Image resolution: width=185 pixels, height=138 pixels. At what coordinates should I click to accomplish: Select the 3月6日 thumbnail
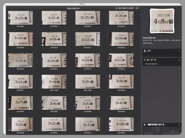pyautogui.click(x=54, y=103)
